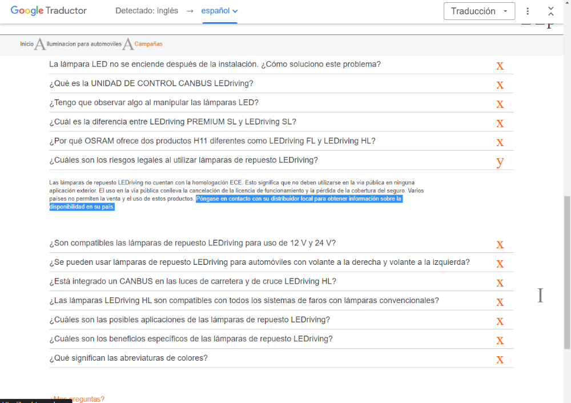Expand the volante a la derecha question
The height and width of the screenshot is (403, 571).
(282, 263)
